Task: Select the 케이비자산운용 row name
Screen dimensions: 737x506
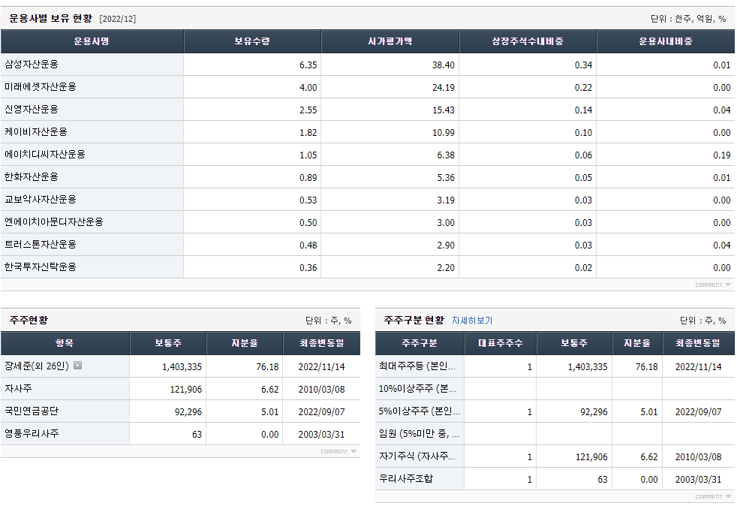Action: pos(36,132)
